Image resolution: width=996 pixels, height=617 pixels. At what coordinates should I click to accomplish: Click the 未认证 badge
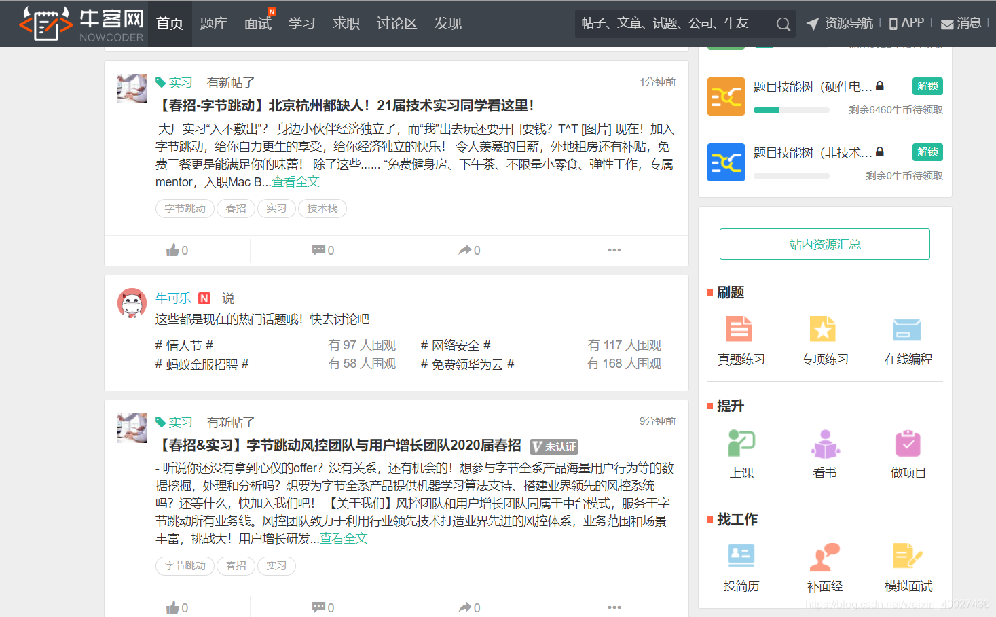(x=554, y=446)
